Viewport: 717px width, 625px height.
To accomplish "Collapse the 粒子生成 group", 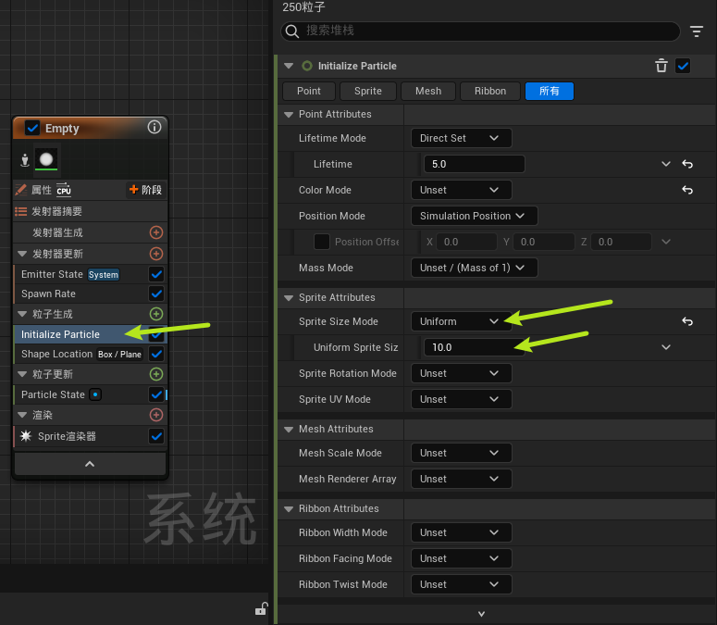I will (22, 314).
